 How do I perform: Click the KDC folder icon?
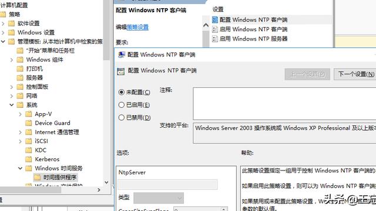(x=29, y=150)
